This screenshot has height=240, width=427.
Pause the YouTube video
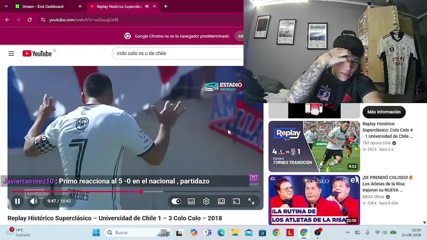[x=17, y=201]
